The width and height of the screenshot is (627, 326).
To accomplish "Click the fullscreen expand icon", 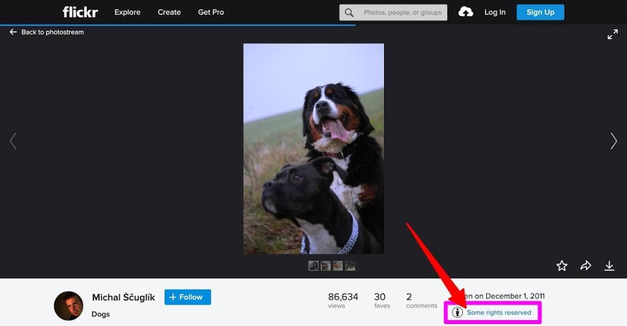I will (612, 33).
